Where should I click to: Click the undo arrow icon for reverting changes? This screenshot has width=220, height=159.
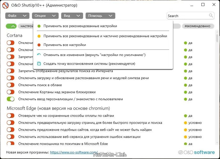[39, 55]
